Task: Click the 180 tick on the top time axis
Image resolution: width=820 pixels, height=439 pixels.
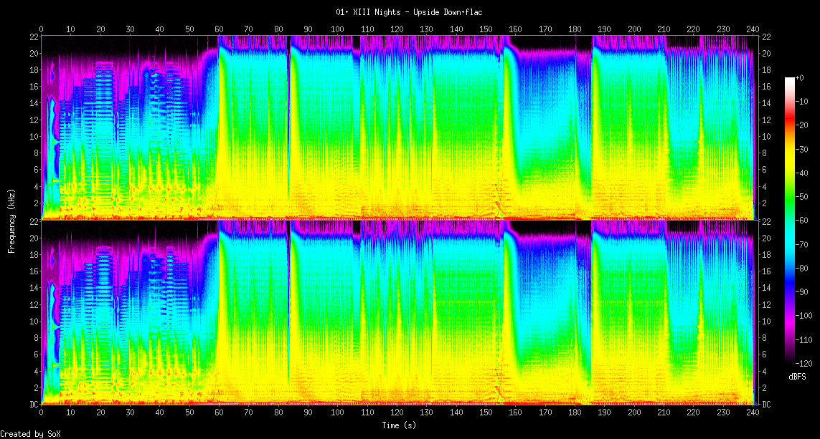Action: coord(575,29)
